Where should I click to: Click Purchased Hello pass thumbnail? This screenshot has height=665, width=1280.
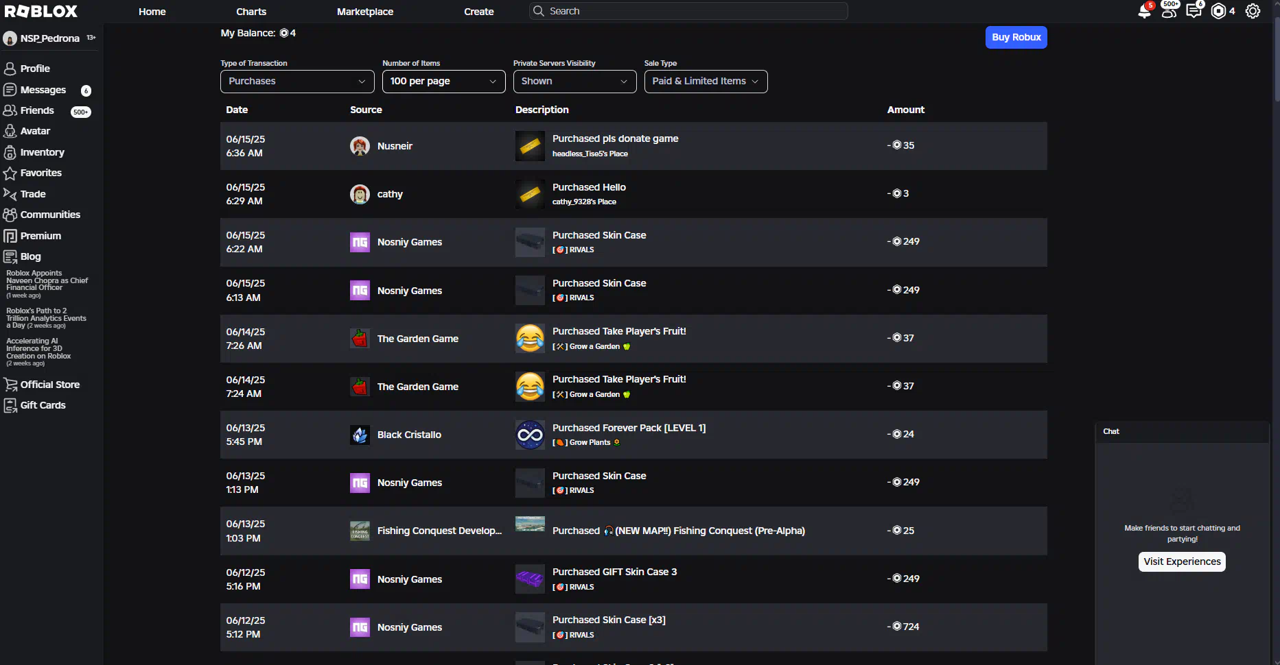(x=530, y=194)
